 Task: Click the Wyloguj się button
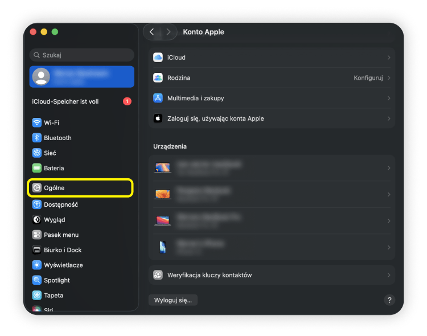[173, 300]
